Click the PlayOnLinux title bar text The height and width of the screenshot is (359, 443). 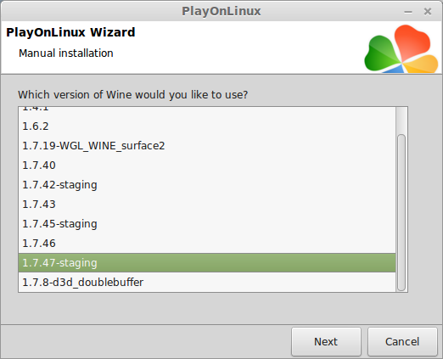(222, 11)
